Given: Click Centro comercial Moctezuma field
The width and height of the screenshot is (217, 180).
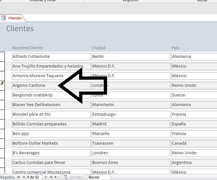Looking at the screenshot, I should [51, 171].
